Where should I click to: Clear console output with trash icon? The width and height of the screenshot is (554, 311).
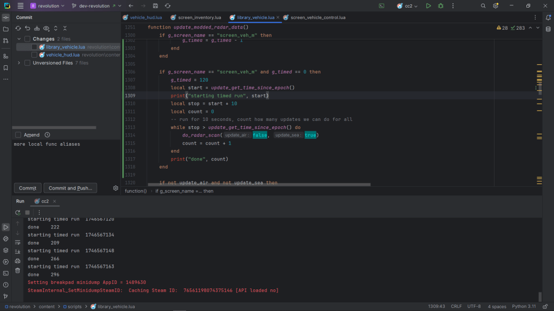(x=18, y=270)
